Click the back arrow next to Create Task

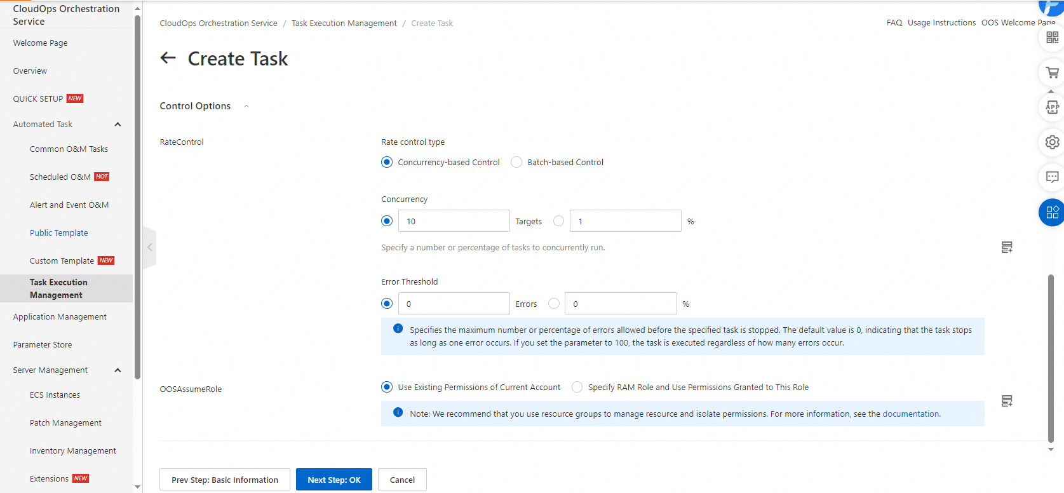coord(168,58)
